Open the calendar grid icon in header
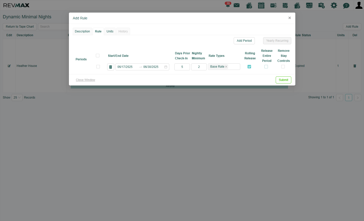 point(261,5)
